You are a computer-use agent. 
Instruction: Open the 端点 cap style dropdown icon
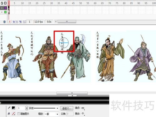pos(83,108)
